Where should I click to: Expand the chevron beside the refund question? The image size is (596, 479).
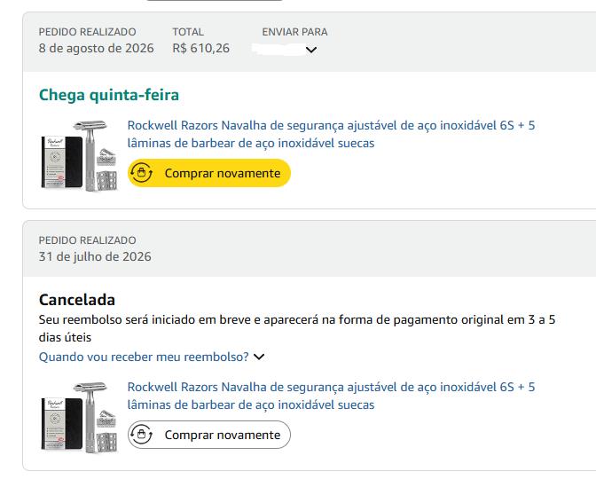point(259,357)
